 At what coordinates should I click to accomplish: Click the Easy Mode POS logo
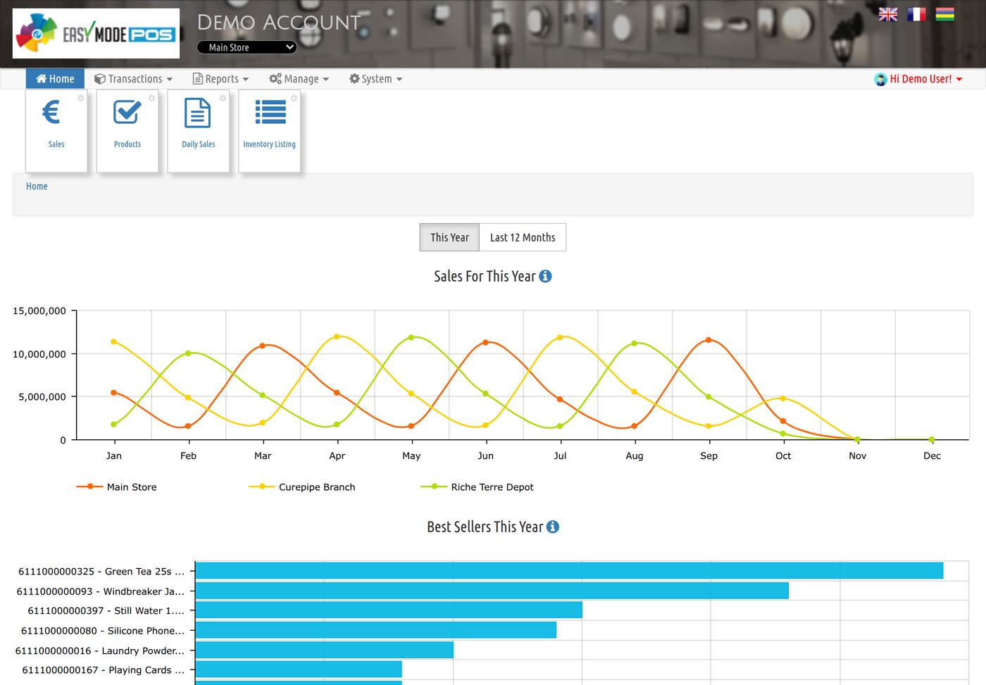96,33
